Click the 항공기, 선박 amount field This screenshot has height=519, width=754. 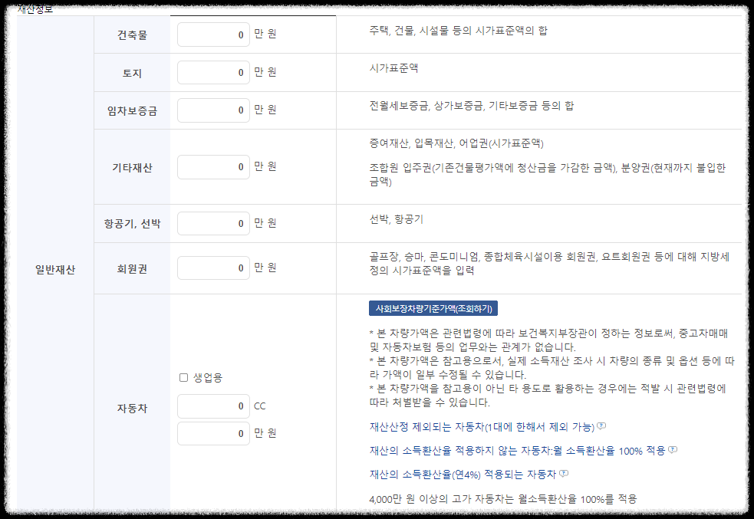tap(213, 223)
